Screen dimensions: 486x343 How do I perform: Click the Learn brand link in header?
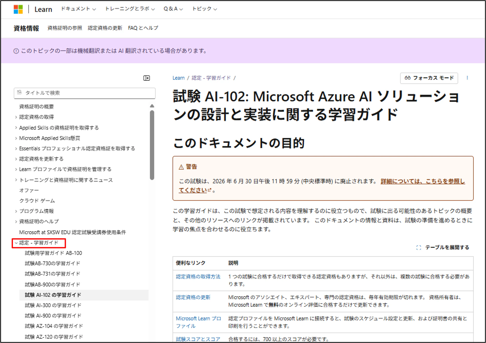point(43,9)
